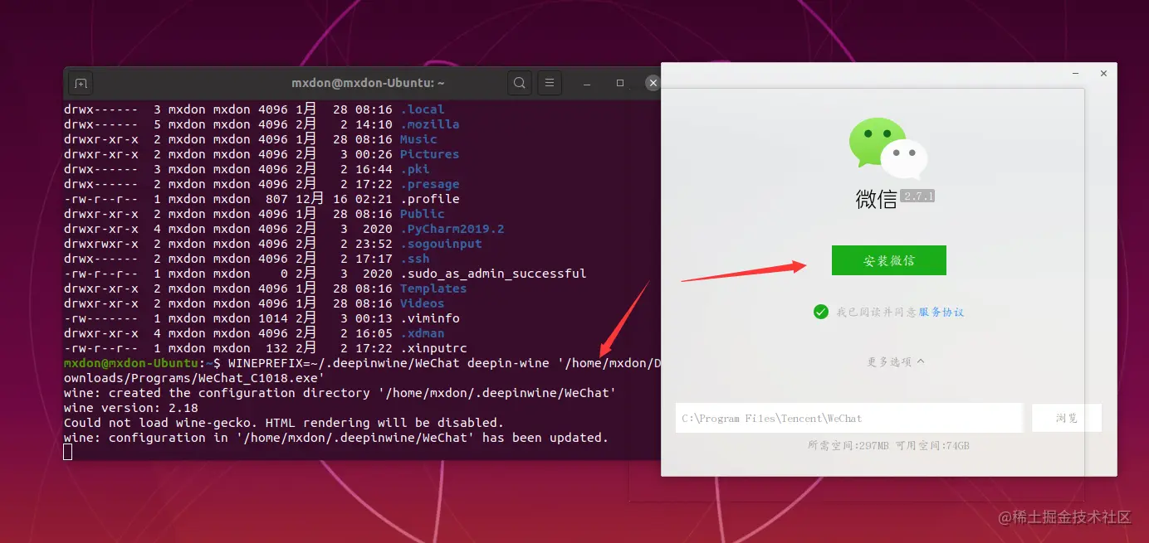The image size is (1149, 543).
Task: Click .sudo_as_admin_successful in the terminal listing
Action: 493,274
